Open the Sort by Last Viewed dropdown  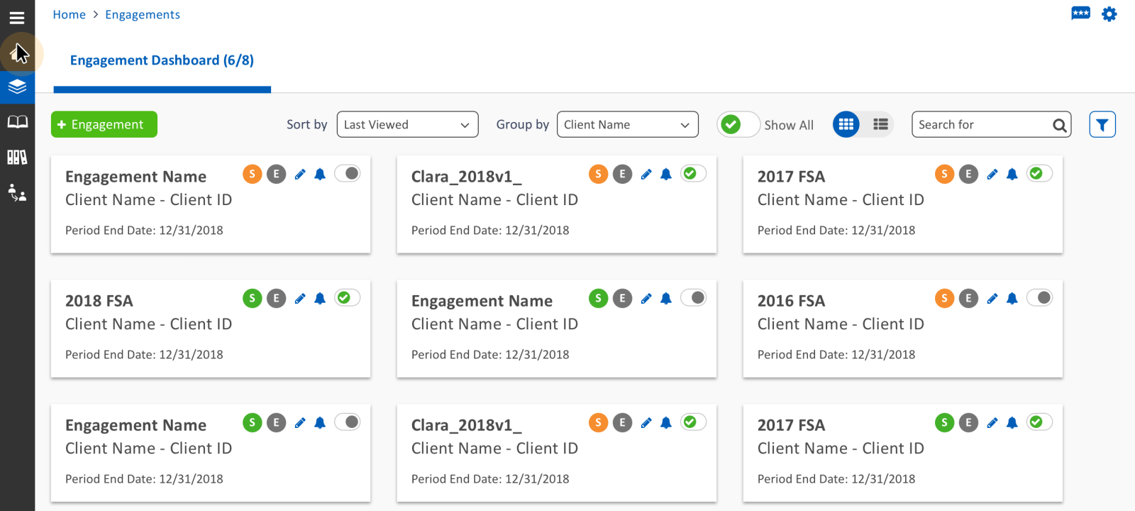click(407, 125)
